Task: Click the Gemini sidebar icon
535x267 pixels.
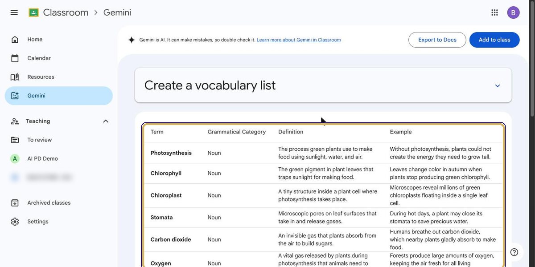Action: coord(15,96)
